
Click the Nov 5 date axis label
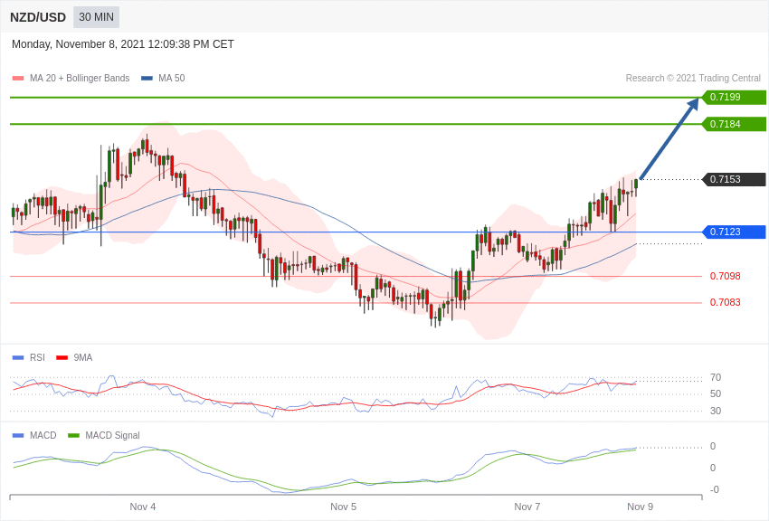pyautogui.click(x=343, y=507)
